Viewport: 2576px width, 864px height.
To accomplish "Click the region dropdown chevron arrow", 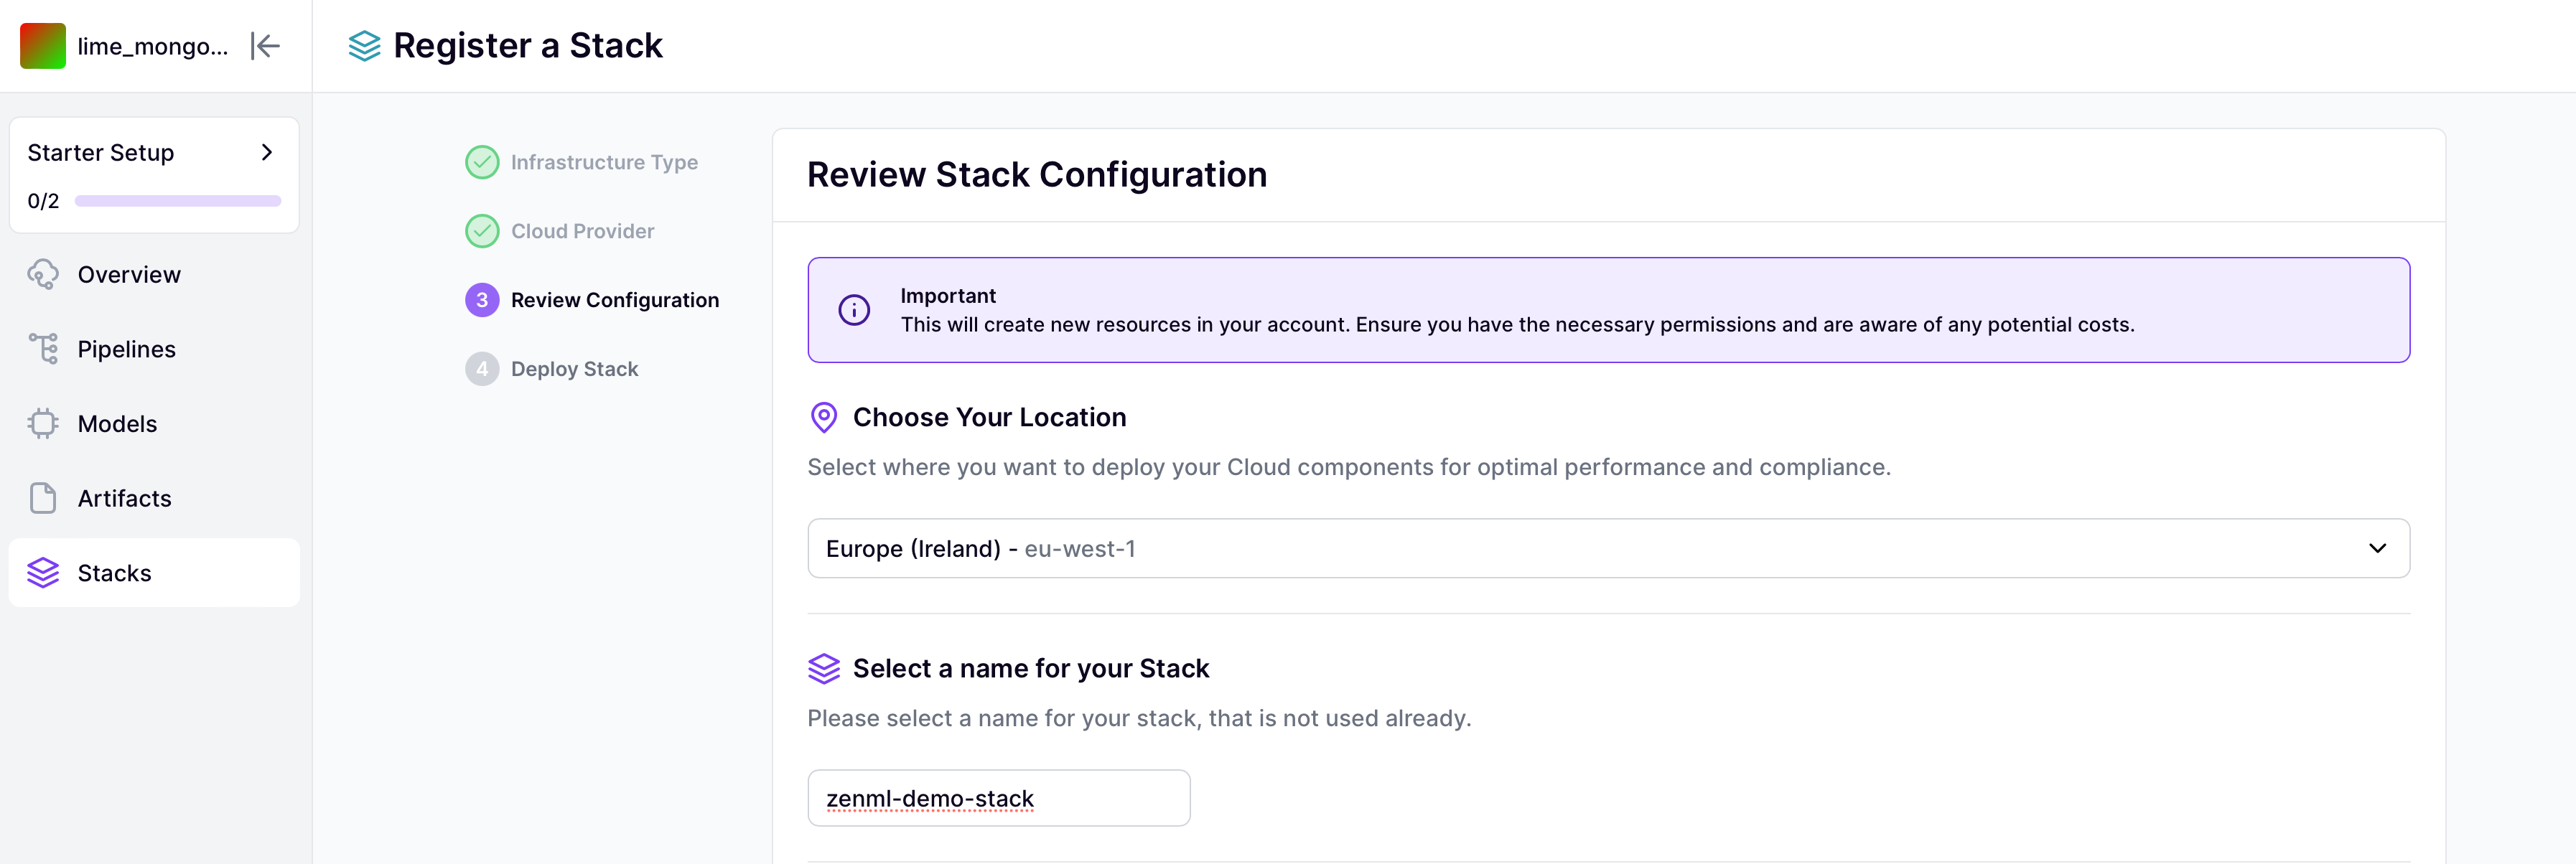I will click(2378, 548).
